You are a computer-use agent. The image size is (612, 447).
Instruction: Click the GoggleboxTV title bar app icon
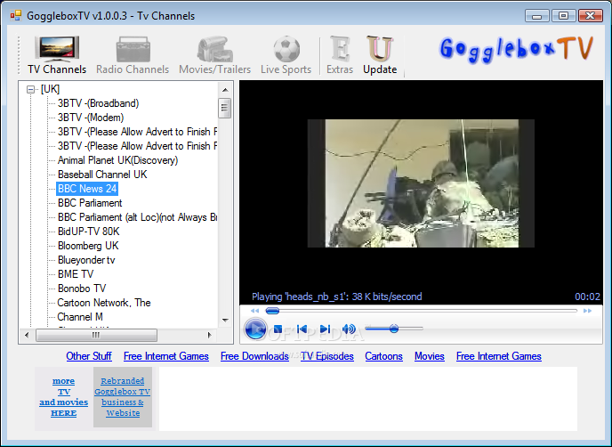click(x=16, y=16)
